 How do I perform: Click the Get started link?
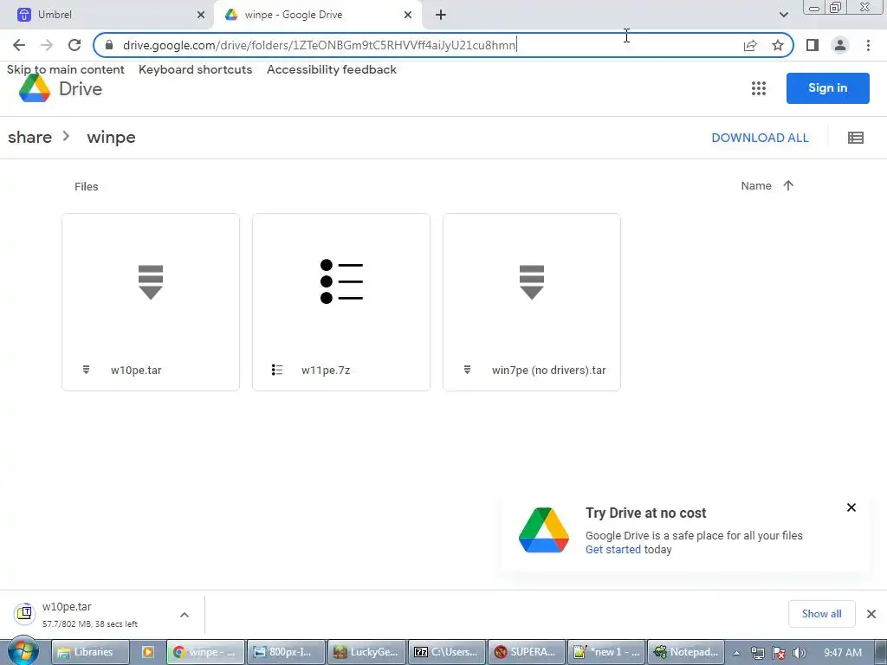tap(613, 550)
